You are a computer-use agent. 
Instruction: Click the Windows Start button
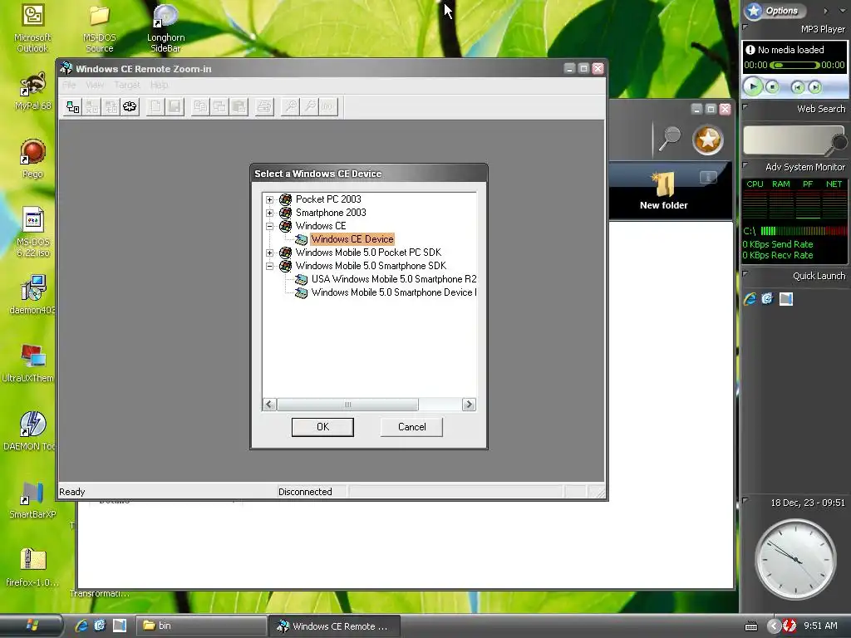(32, 626)
